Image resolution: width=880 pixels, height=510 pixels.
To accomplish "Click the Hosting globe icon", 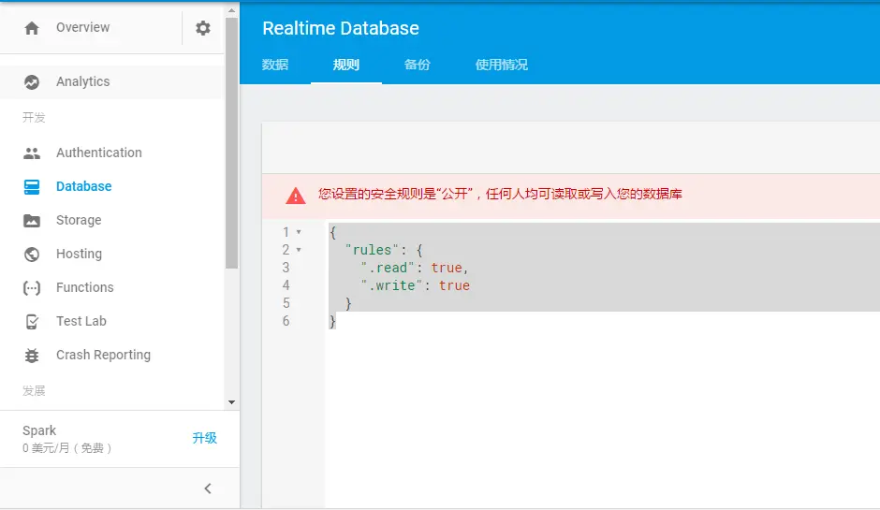I will [x=32, y=255].
